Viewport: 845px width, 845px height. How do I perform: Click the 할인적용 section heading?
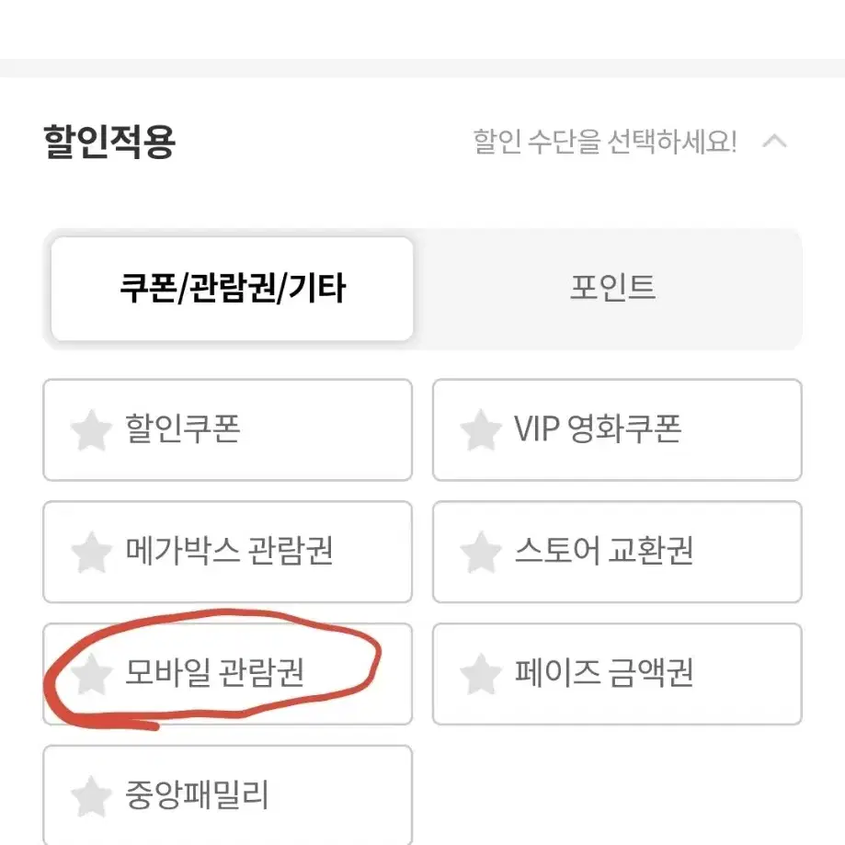[x=109, y=142]
